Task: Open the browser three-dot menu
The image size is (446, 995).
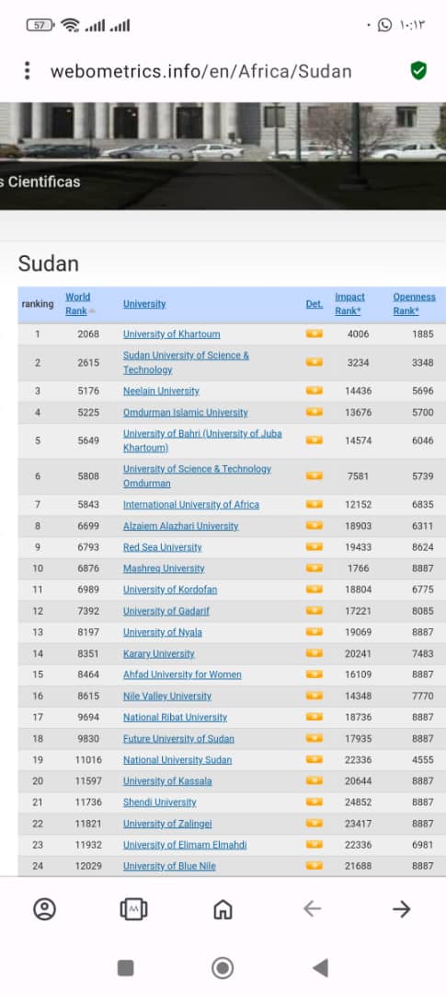Action: click(x=27, y=70)
